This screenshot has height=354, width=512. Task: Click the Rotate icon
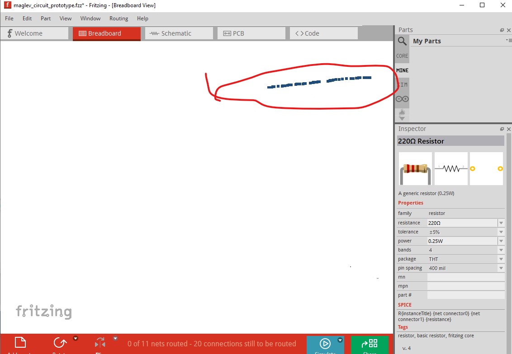[60, 343]
